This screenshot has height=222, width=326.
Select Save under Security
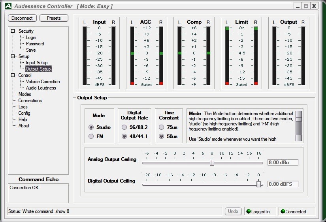tap(31, 50)
